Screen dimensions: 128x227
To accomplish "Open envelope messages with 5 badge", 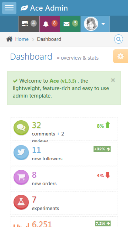I will coord(70,24).
